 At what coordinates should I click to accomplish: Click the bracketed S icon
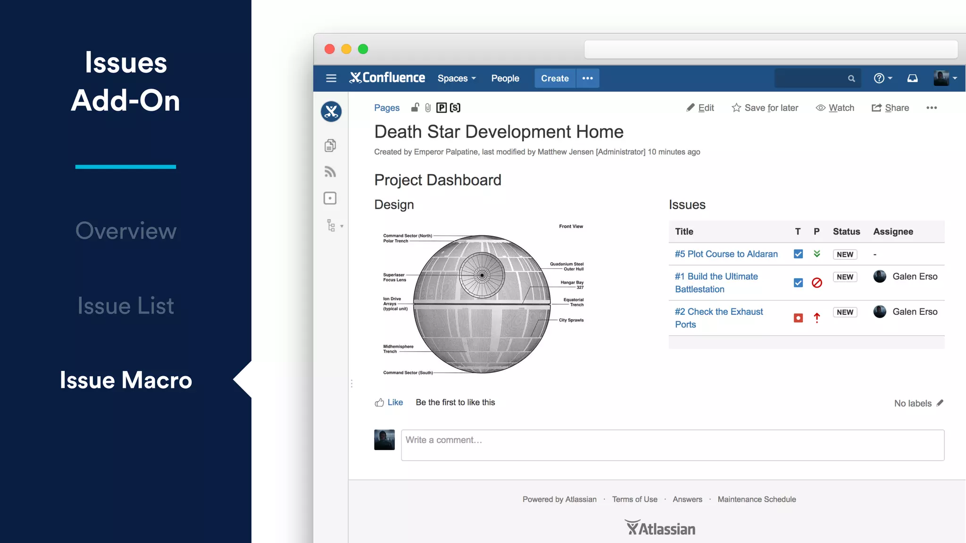(x=455, y=108)
